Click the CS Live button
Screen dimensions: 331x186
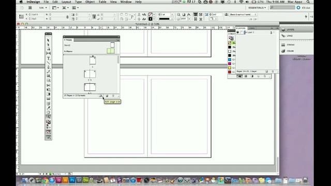(304, 8)
